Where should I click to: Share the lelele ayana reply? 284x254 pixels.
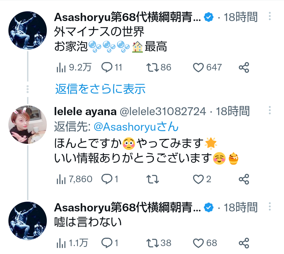pos(244,180)
